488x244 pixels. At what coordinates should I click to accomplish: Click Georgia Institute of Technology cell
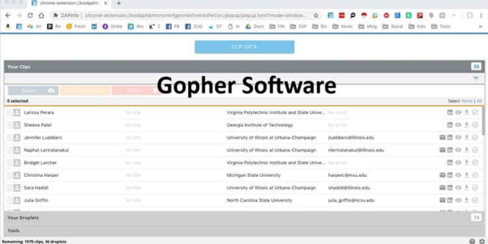260,125
